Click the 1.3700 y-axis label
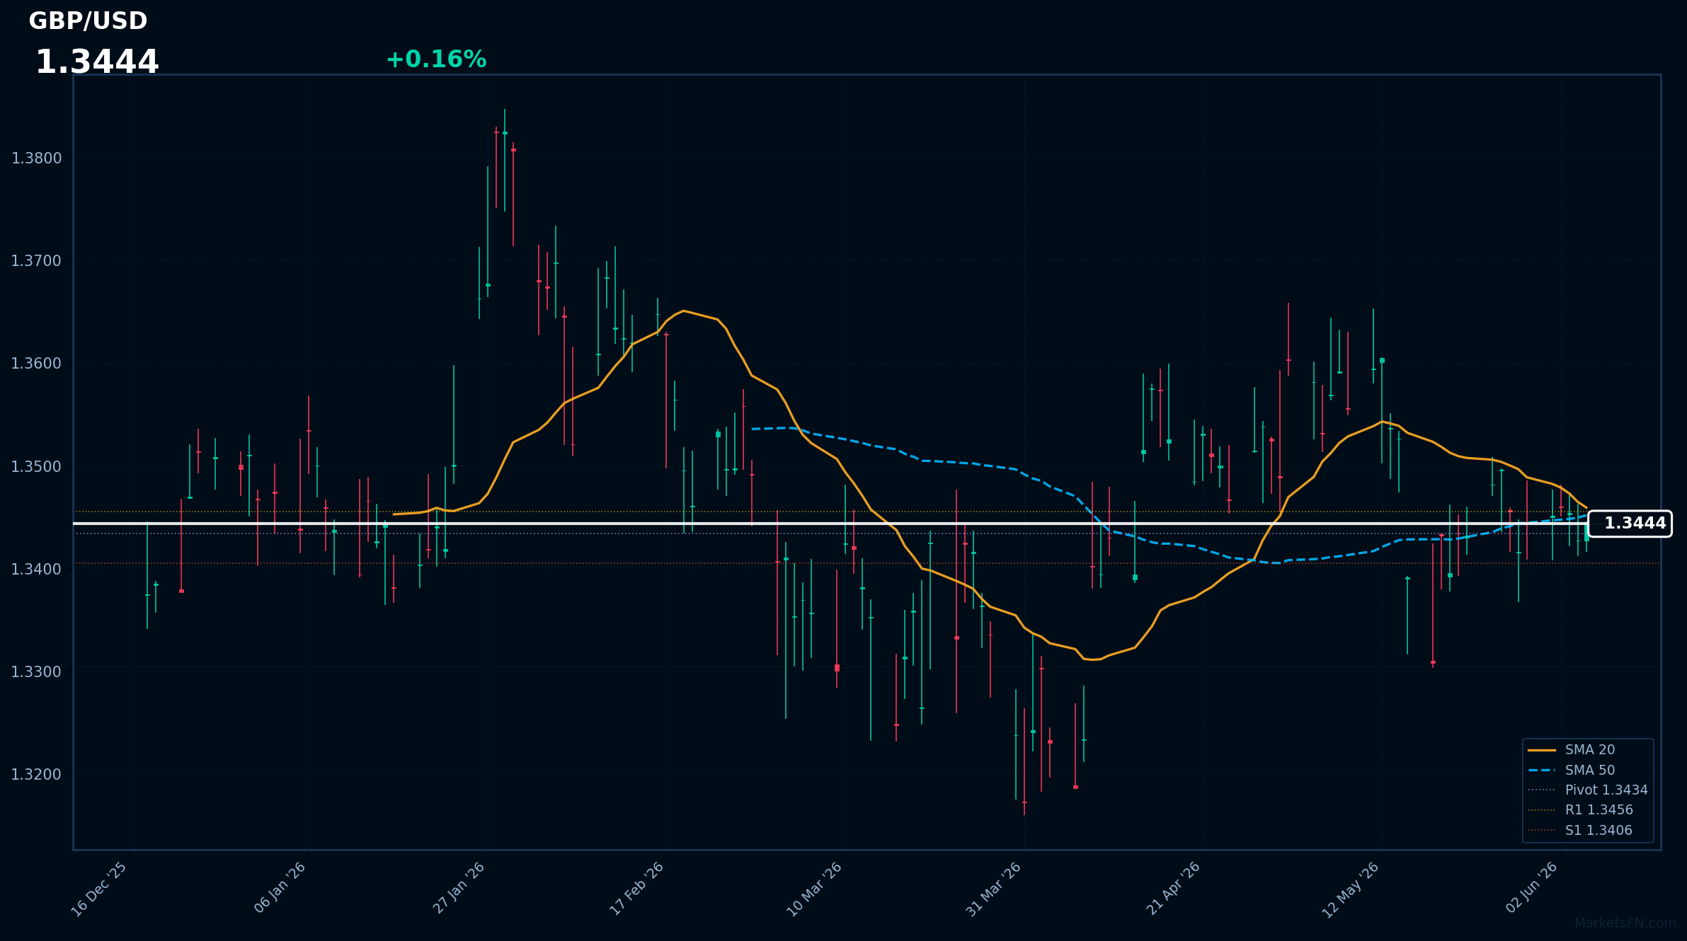 37,261
